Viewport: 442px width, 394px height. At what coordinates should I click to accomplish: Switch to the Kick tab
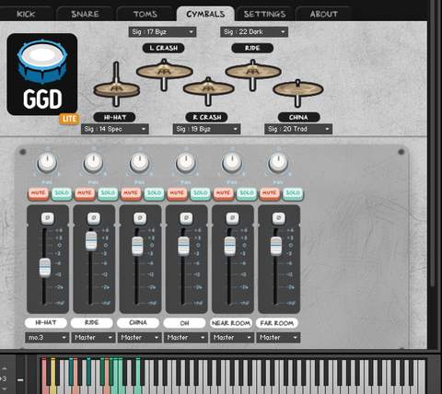[26, 14]
